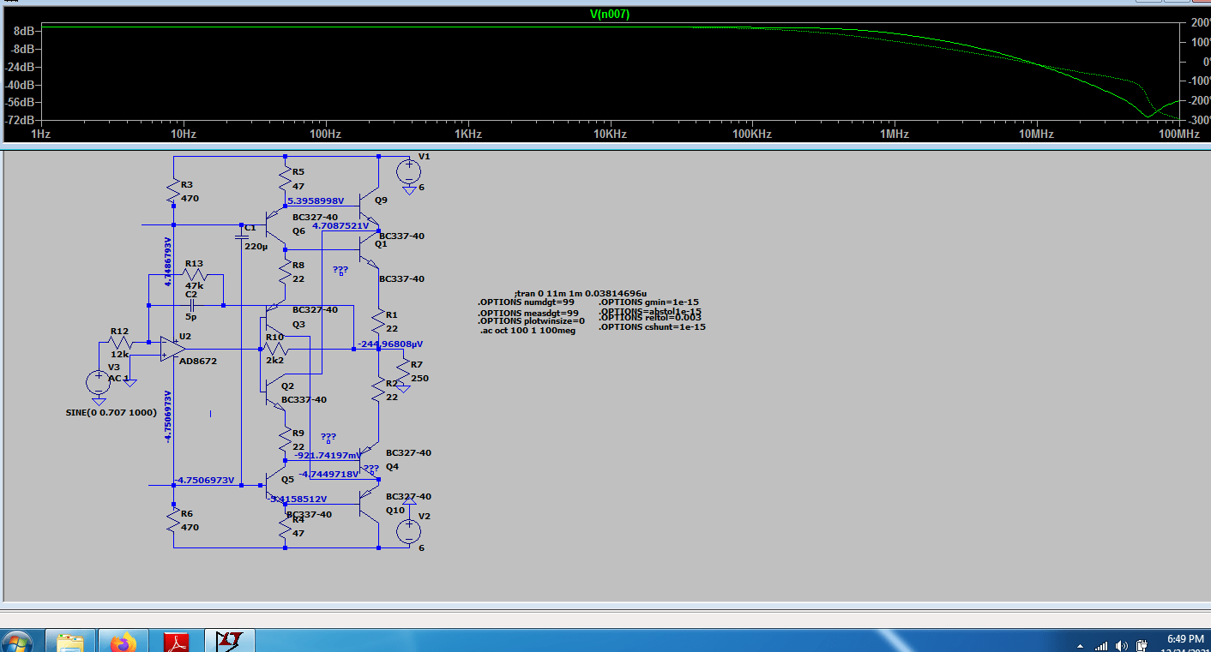Select resistor R3 symbol
Viewport: 1211px width, 652px height.
pyautogui.click(x=173, y=190)
